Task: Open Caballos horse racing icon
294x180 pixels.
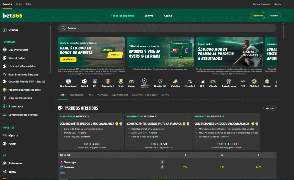Action: (x=175, y=83)
